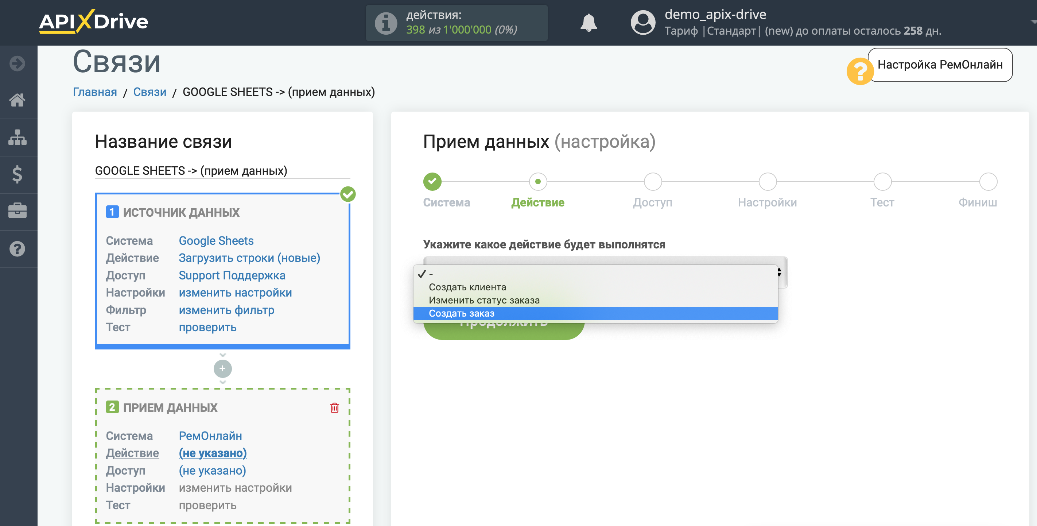Open the connections sitemap sidebar icon
Image resolution: width=1037 pixels, height=526 pixels.
pyautogui.click(x=17, y=138)
